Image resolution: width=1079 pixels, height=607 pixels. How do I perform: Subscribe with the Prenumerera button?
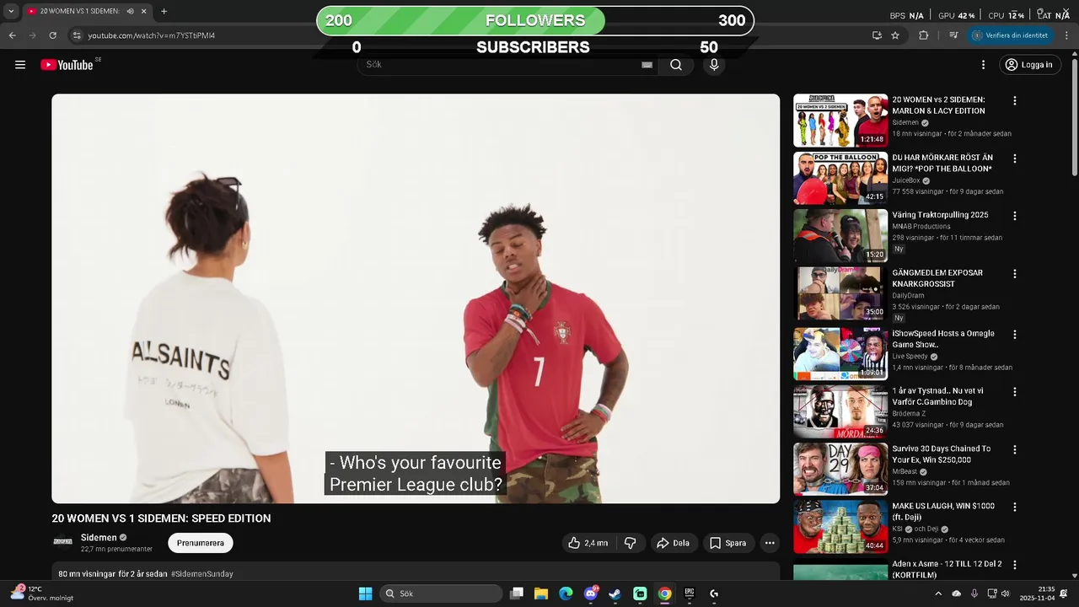pos(201,543)
